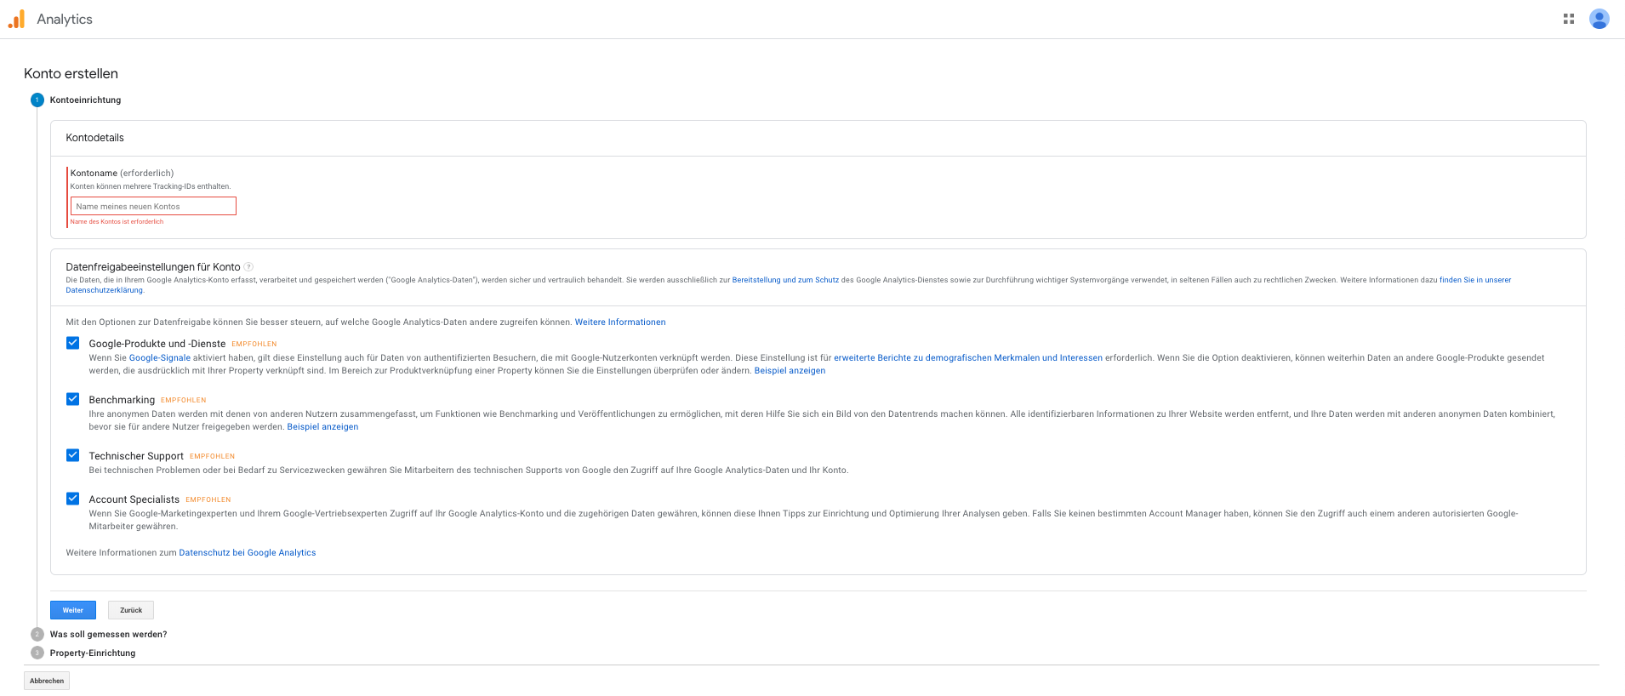
Task: Open the Google apps grid icon
Action: click(x=1569, y=19)
